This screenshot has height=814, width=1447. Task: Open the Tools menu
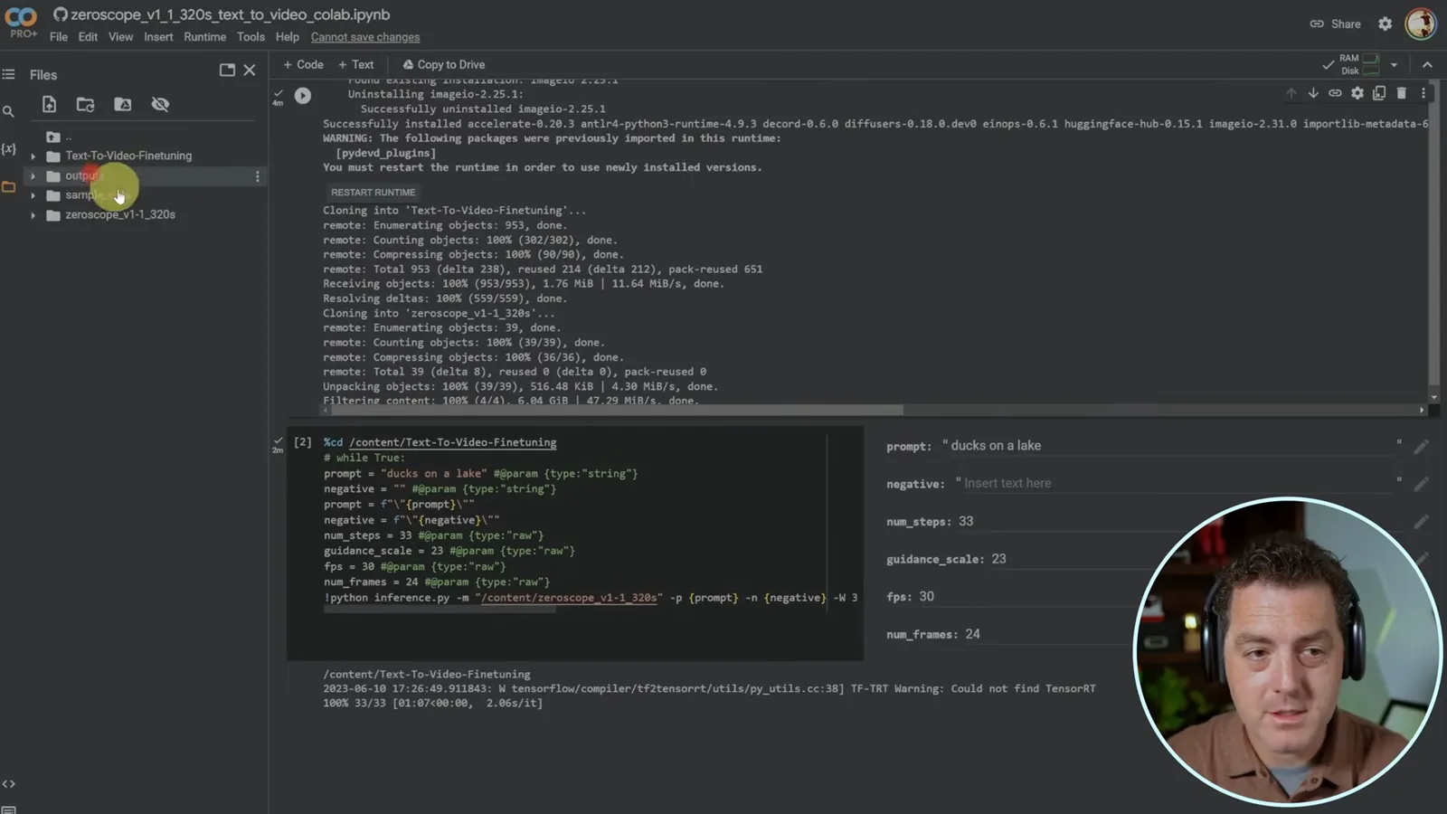(x=251, y=37)
